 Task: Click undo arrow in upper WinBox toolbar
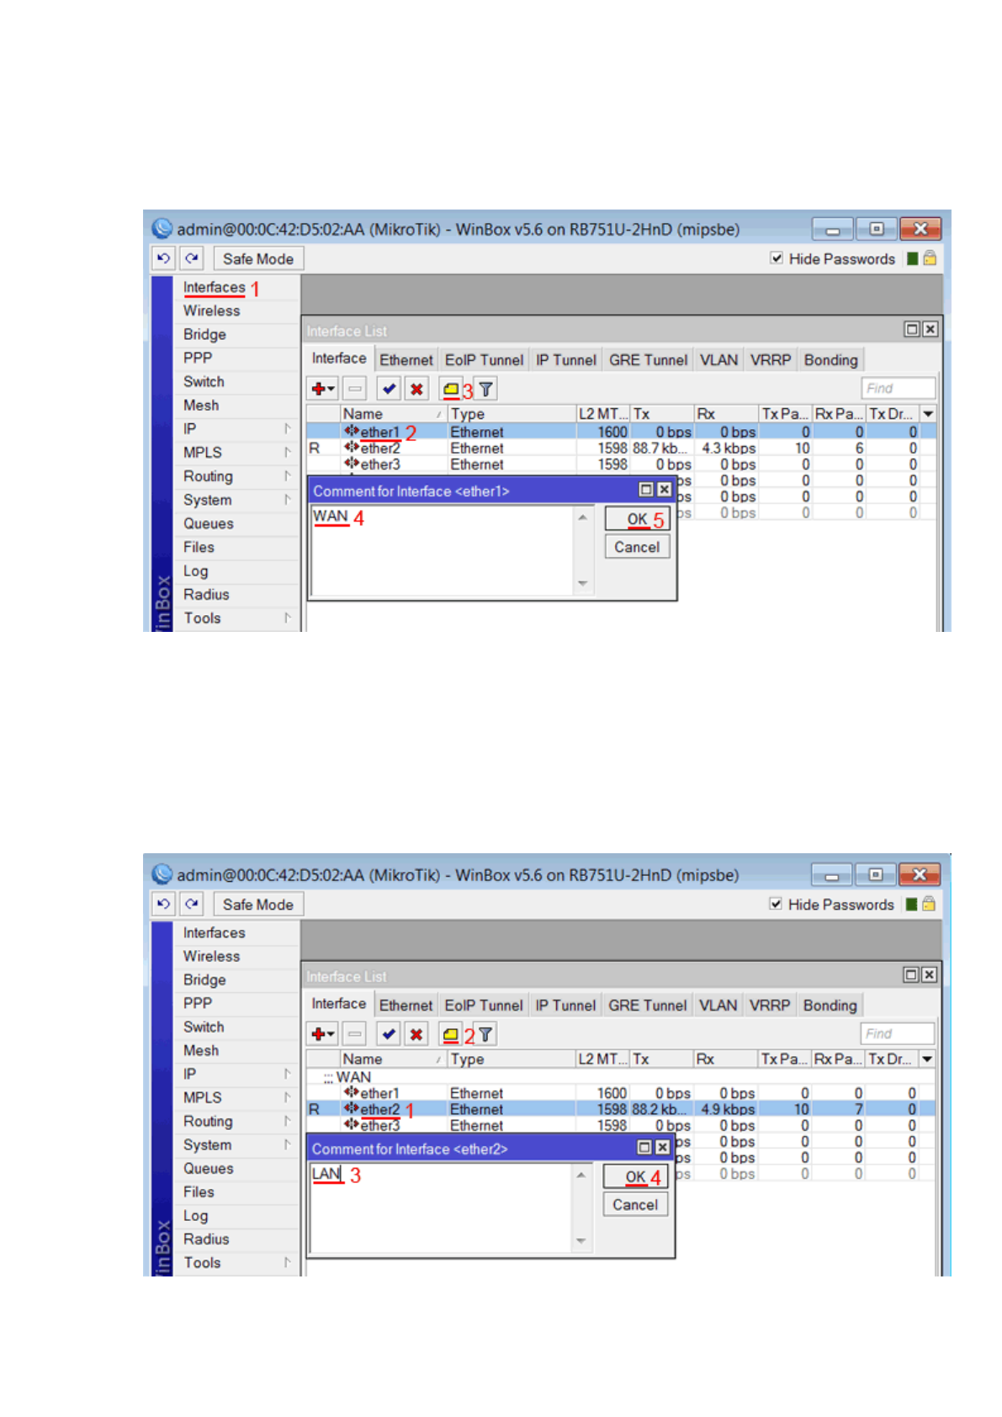(164, 258)
